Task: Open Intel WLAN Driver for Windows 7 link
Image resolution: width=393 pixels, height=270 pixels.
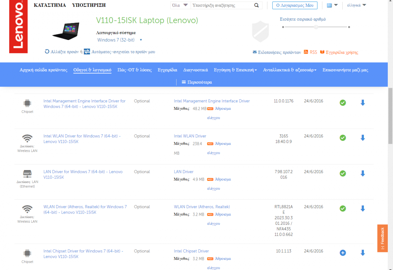Action: (x=82, y=139)
